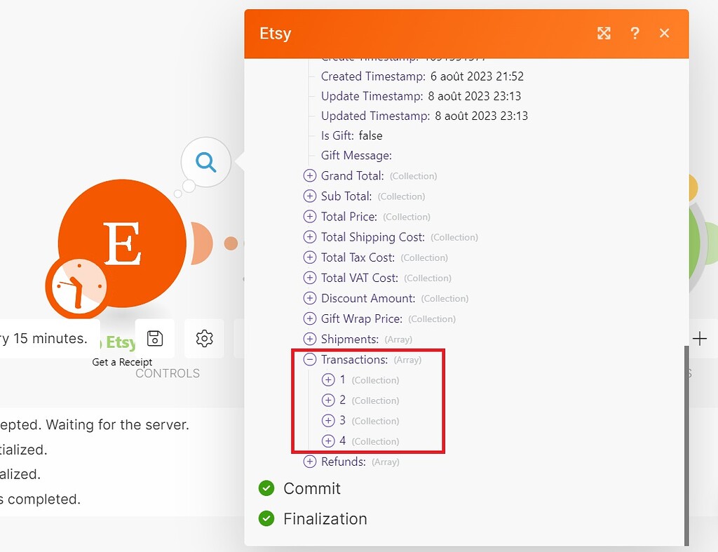Click the plus icon to add a new module
This screenshot has width=718, height=552.
click(x=699, y=338)
